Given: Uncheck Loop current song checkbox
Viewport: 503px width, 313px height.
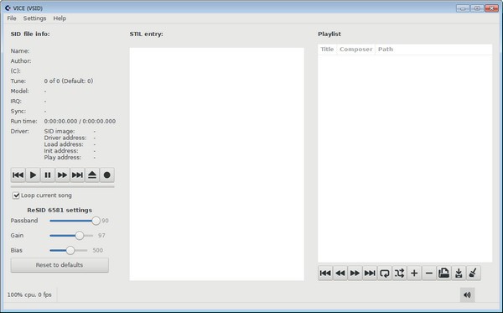Looking at the screenshot, I should pyautogui.click(x=16, y=196).
